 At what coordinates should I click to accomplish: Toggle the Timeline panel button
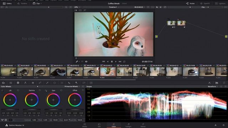coord(22,4)
